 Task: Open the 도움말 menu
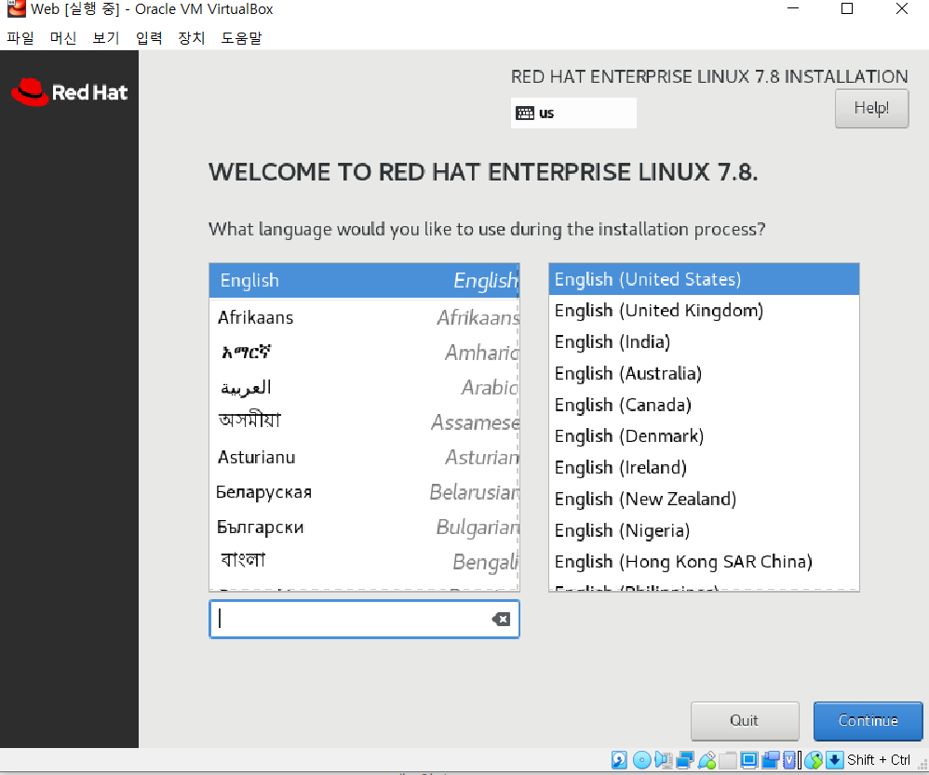pyautogui.click(x=241, y=38)
